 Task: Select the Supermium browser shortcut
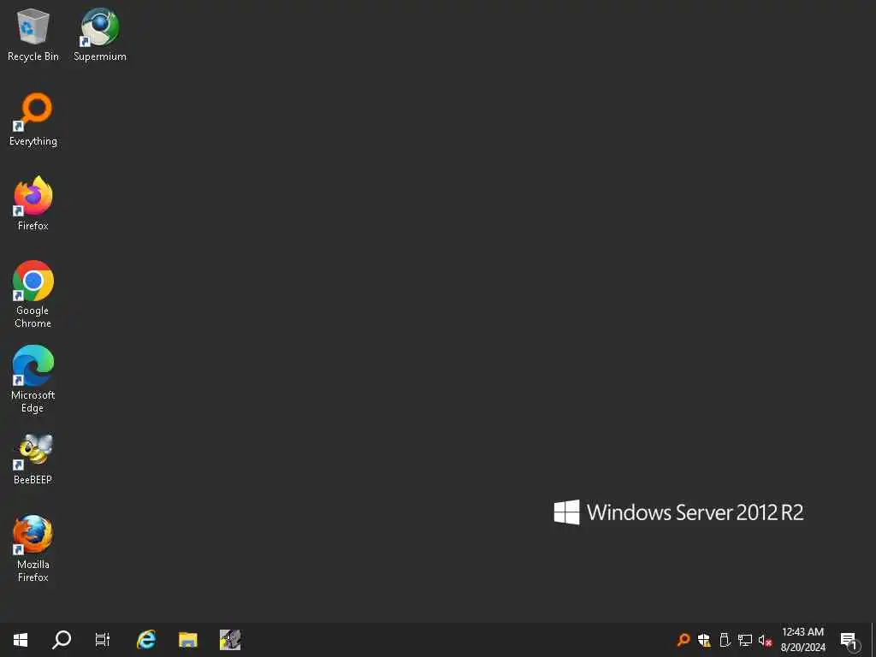pyautogui.click(x=100, y=35)
